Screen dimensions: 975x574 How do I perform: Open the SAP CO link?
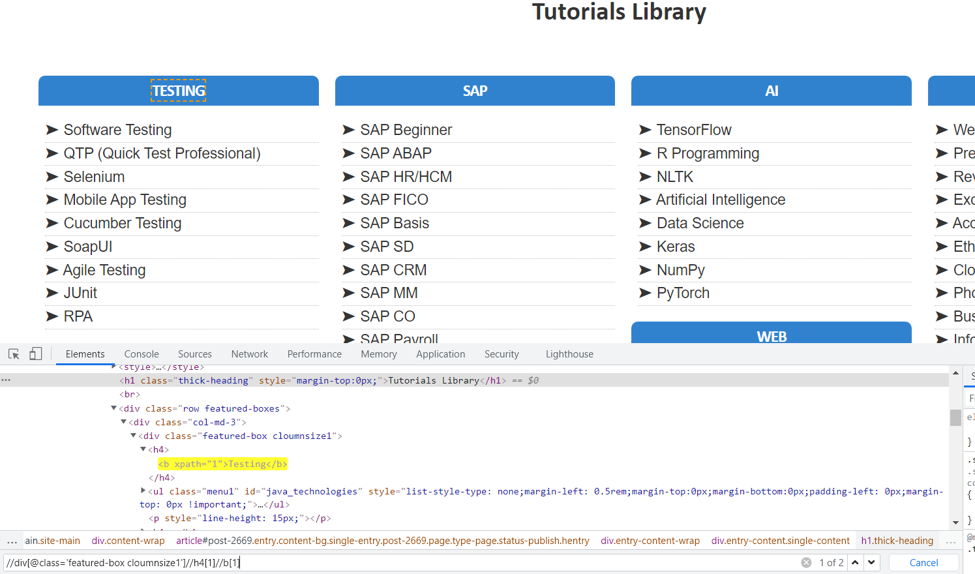pos(387,316)
